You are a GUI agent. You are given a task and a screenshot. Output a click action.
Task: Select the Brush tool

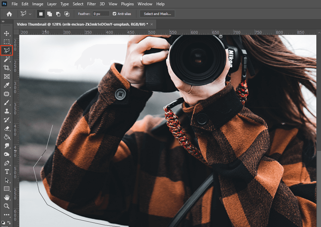pos(7,102)
